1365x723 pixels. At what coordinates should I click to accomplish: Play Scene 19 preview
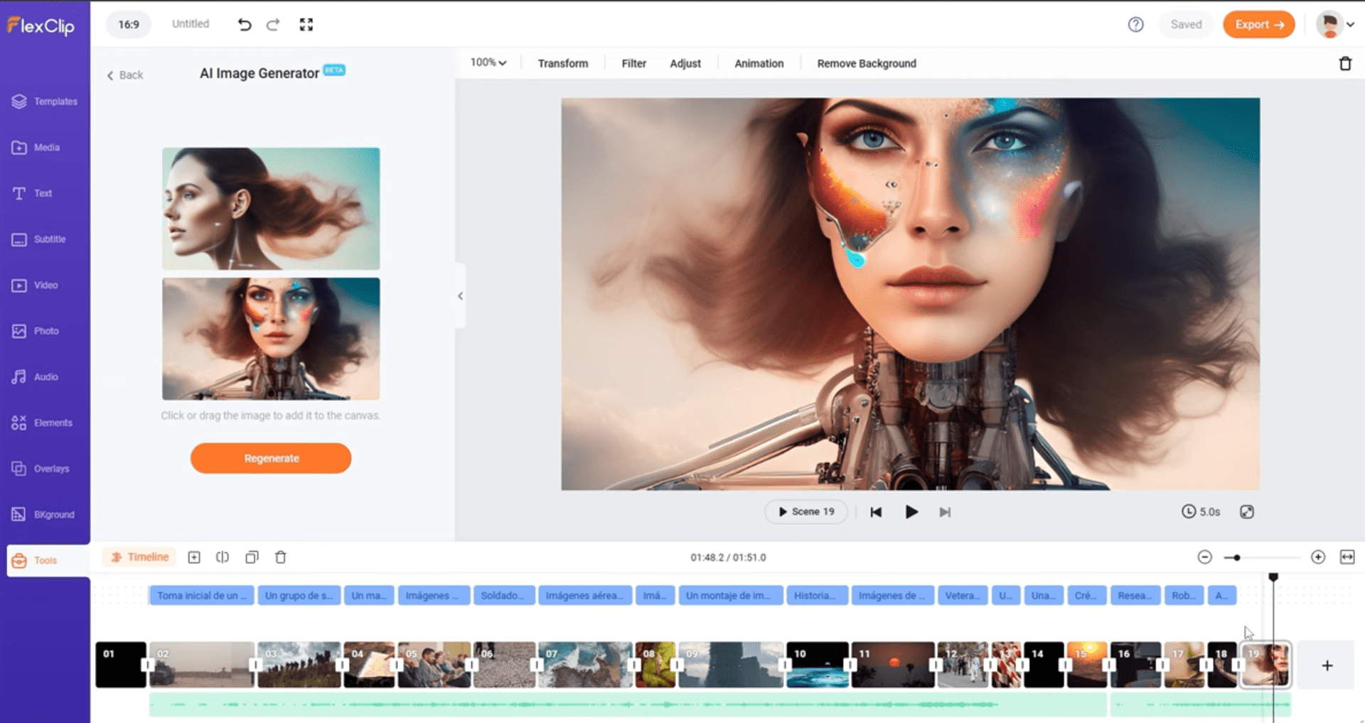(806, 512)
